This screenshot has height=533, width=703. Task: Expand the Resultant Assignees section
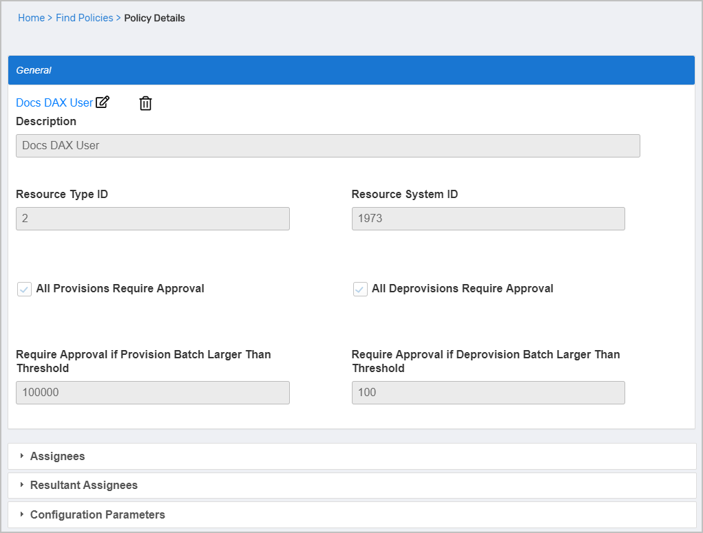point(84,485)
